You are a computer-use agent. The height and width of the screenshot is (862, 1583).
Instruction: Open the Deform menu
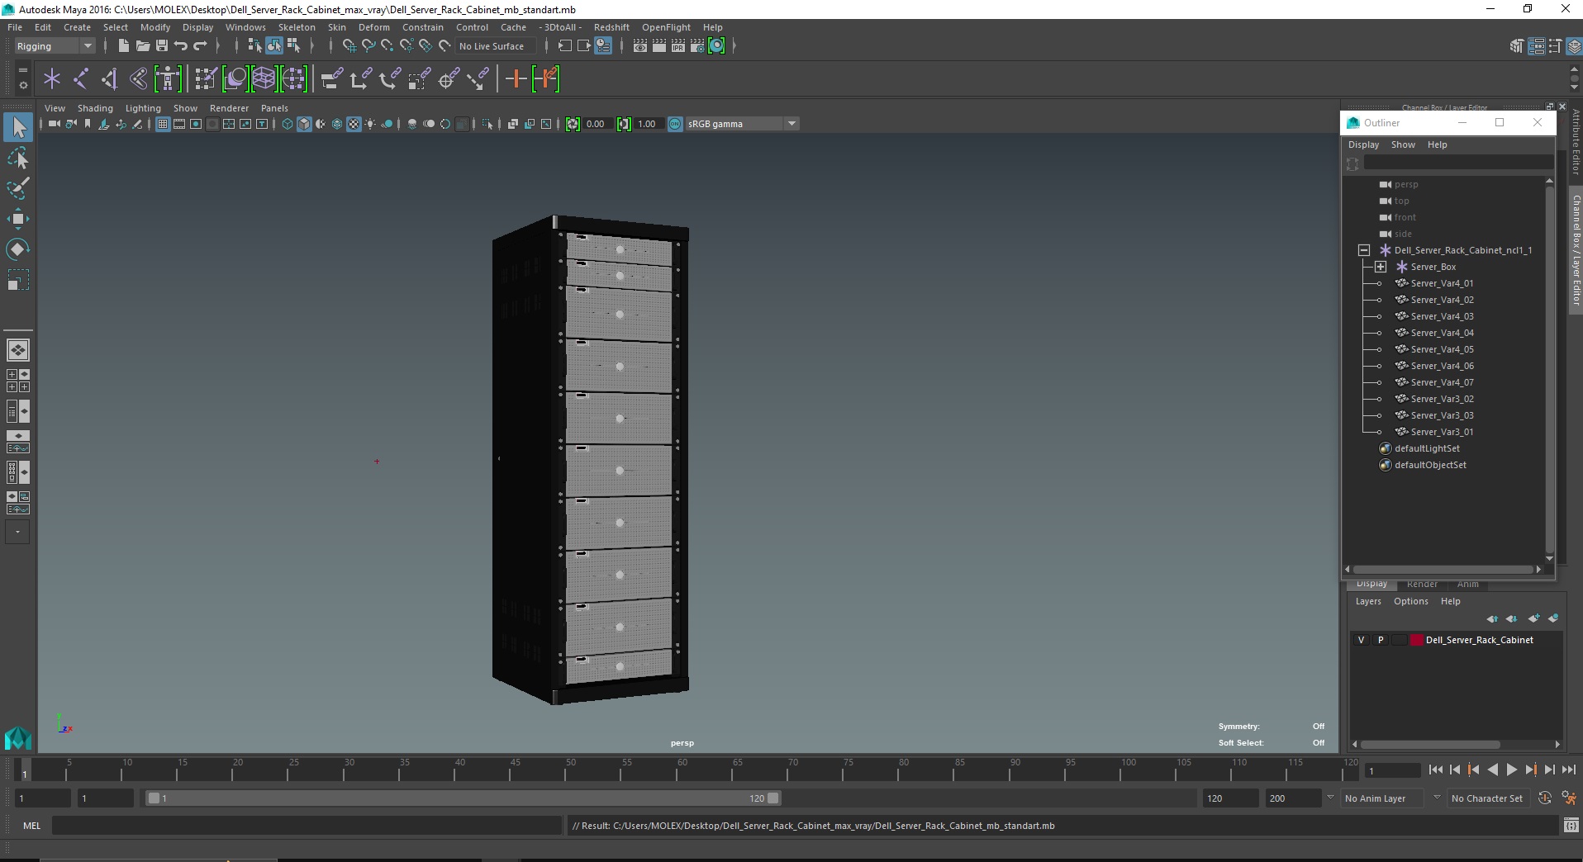click(373, 27)
